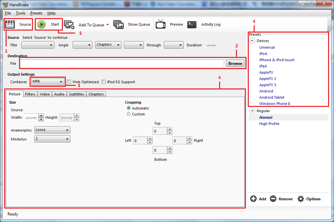
Task: Click the Remove preset minus icon
Action: coord(273,199)
